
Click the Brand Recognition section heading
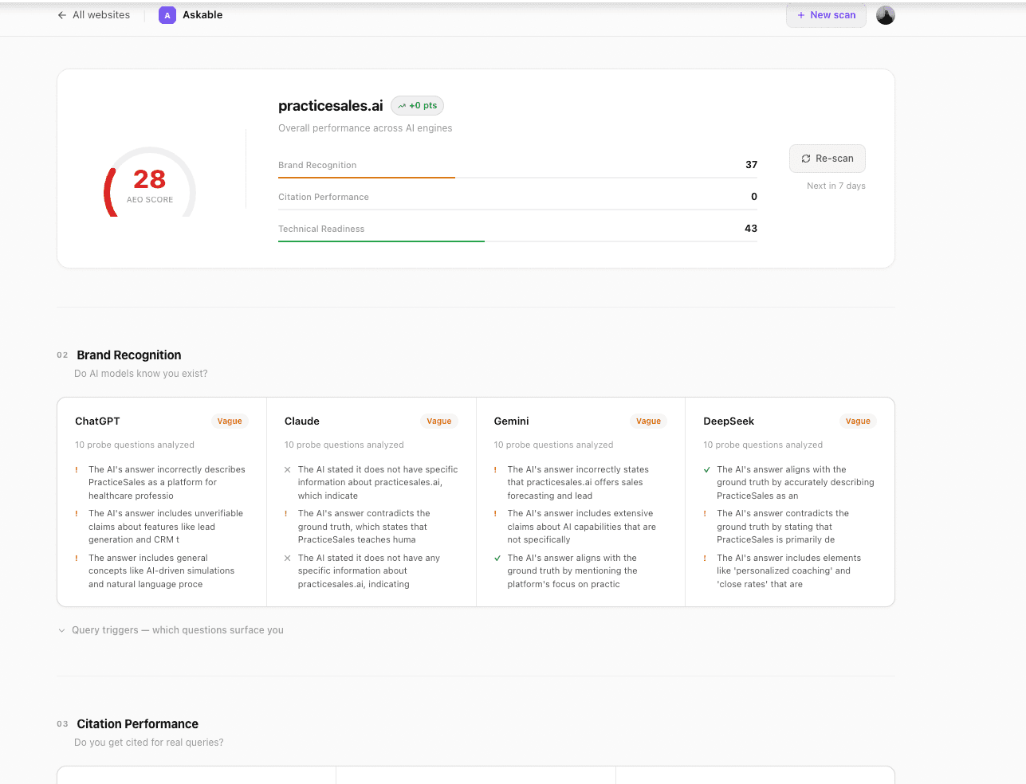[x=129, y=355]
